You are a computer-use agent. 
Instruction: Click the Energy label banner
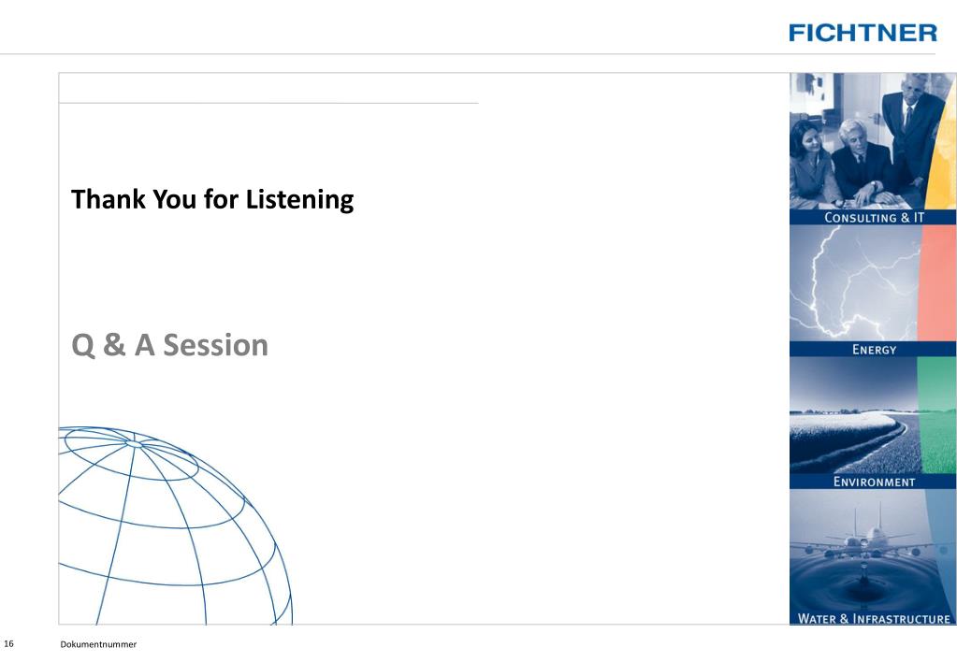click(874, 349)
